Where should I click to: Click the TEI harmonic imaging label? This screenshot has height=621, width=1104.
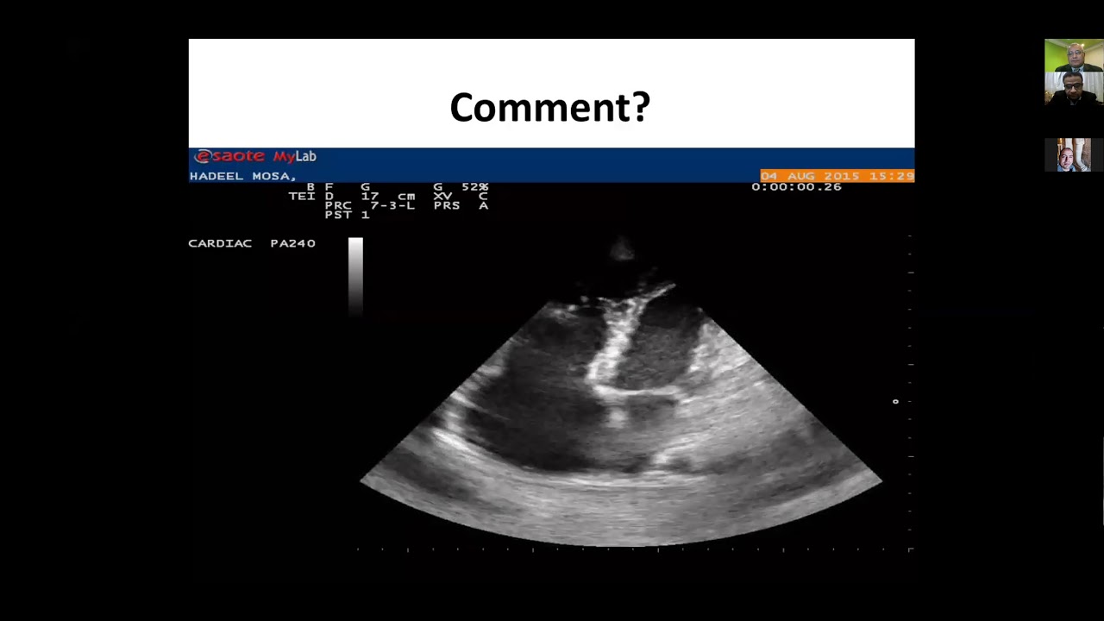pyautogui.click(x=302, y=196)
